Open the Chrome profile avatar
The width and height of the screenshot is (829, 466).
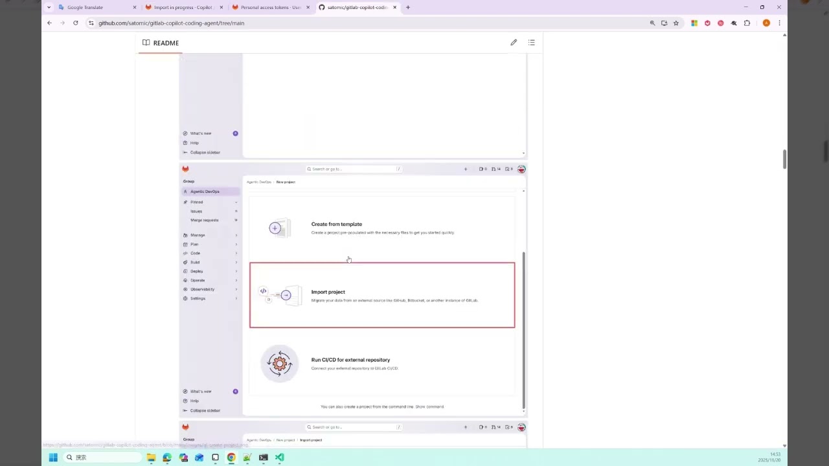point(766,23)
